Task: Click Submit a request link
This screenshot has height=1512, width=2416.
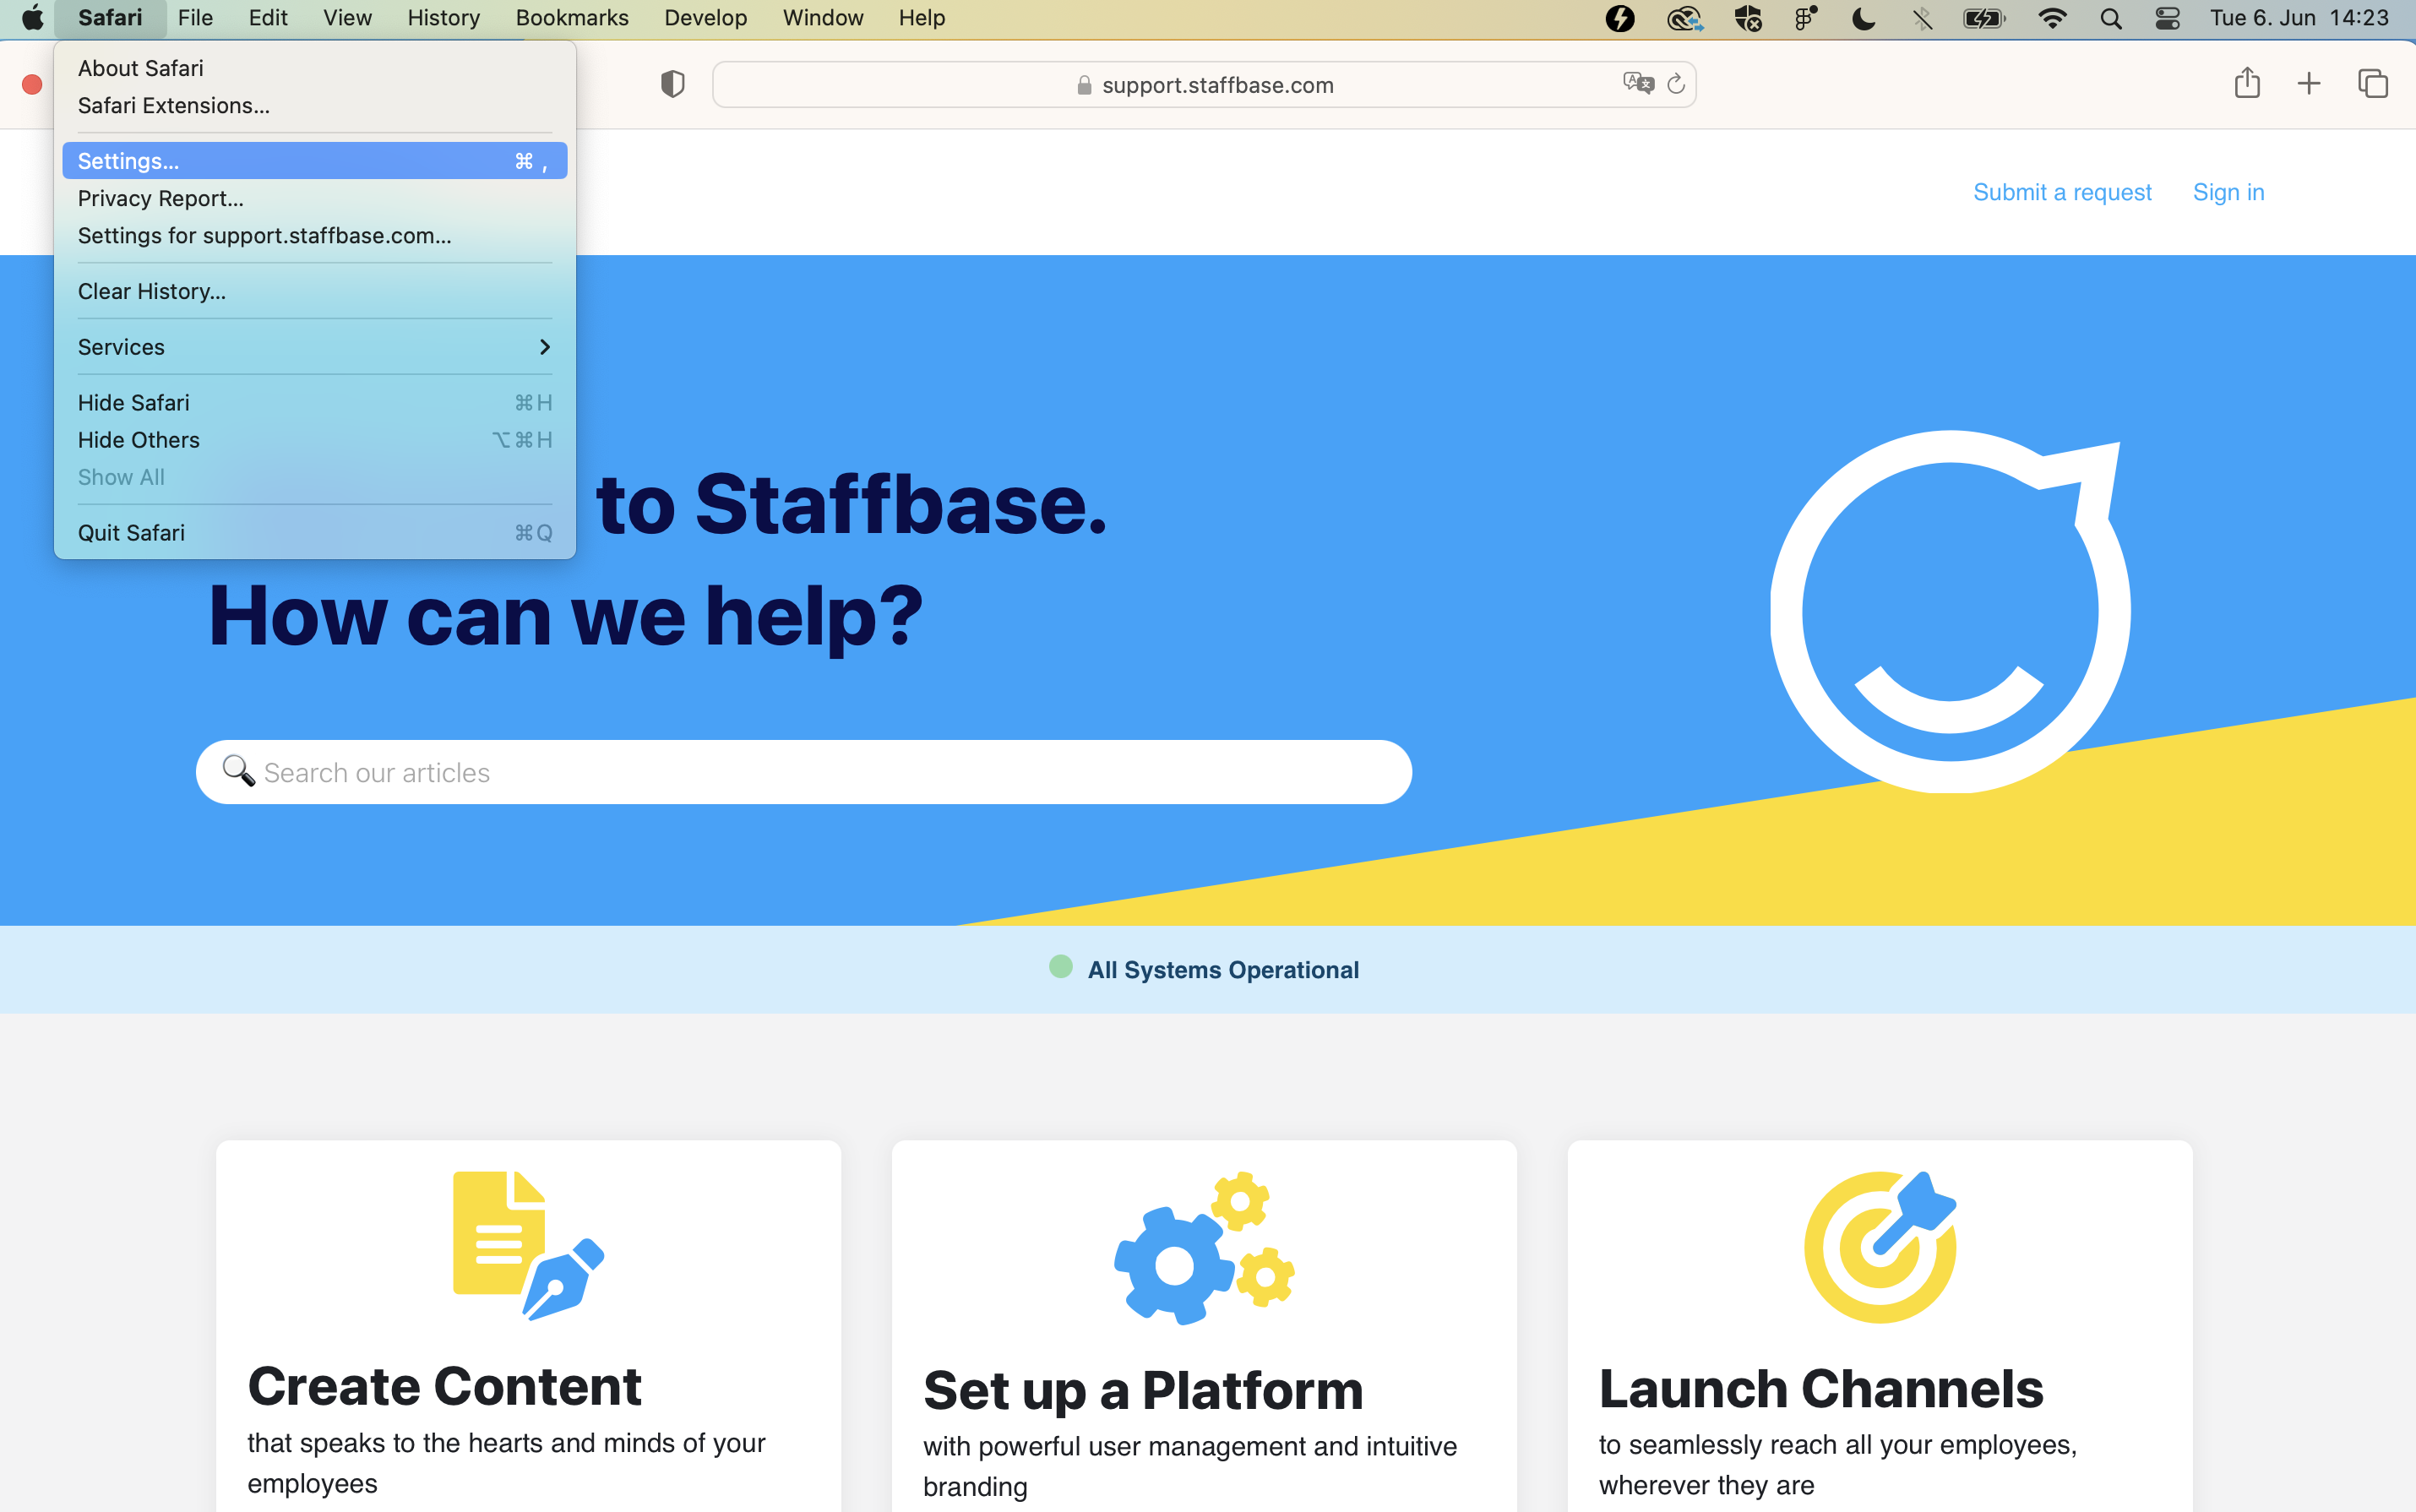Action: tap(2062, 192)
